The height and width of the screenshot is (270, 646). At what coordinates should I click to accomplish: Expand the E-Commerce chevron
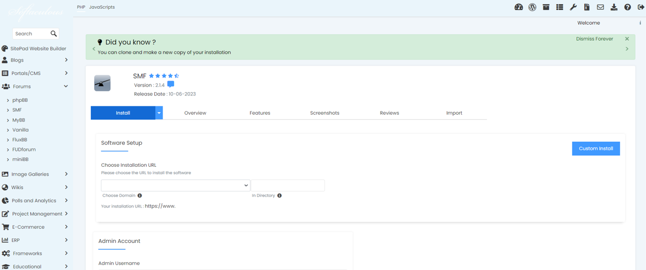coord(66,227)
